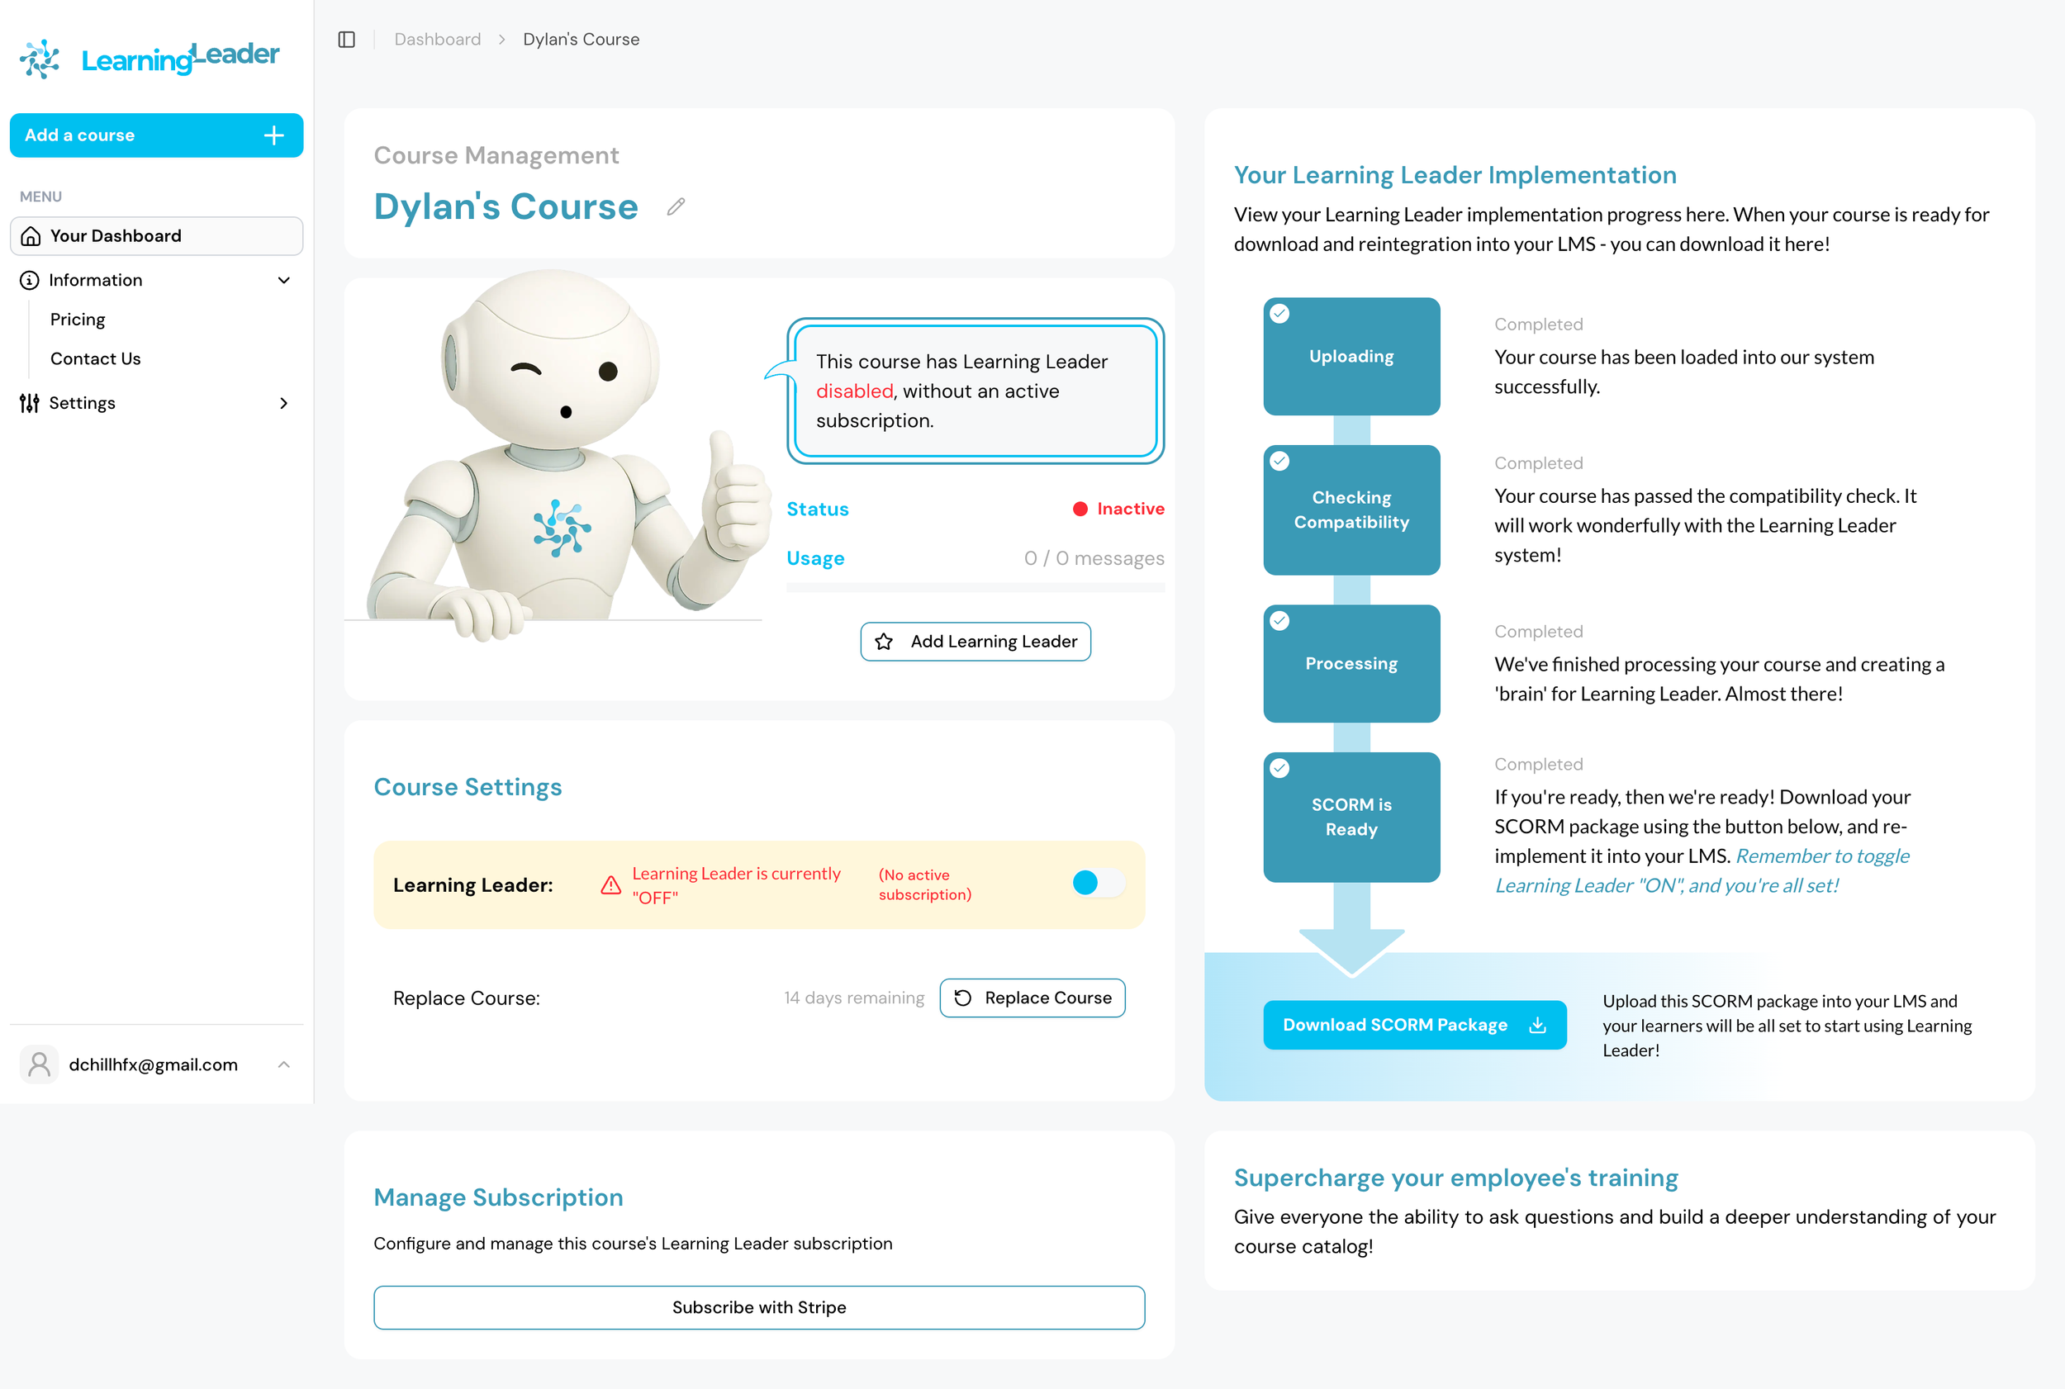2065x1389 pixels.
Task: Click the SCORM is Ready step tile
Action: point(1351,817)
